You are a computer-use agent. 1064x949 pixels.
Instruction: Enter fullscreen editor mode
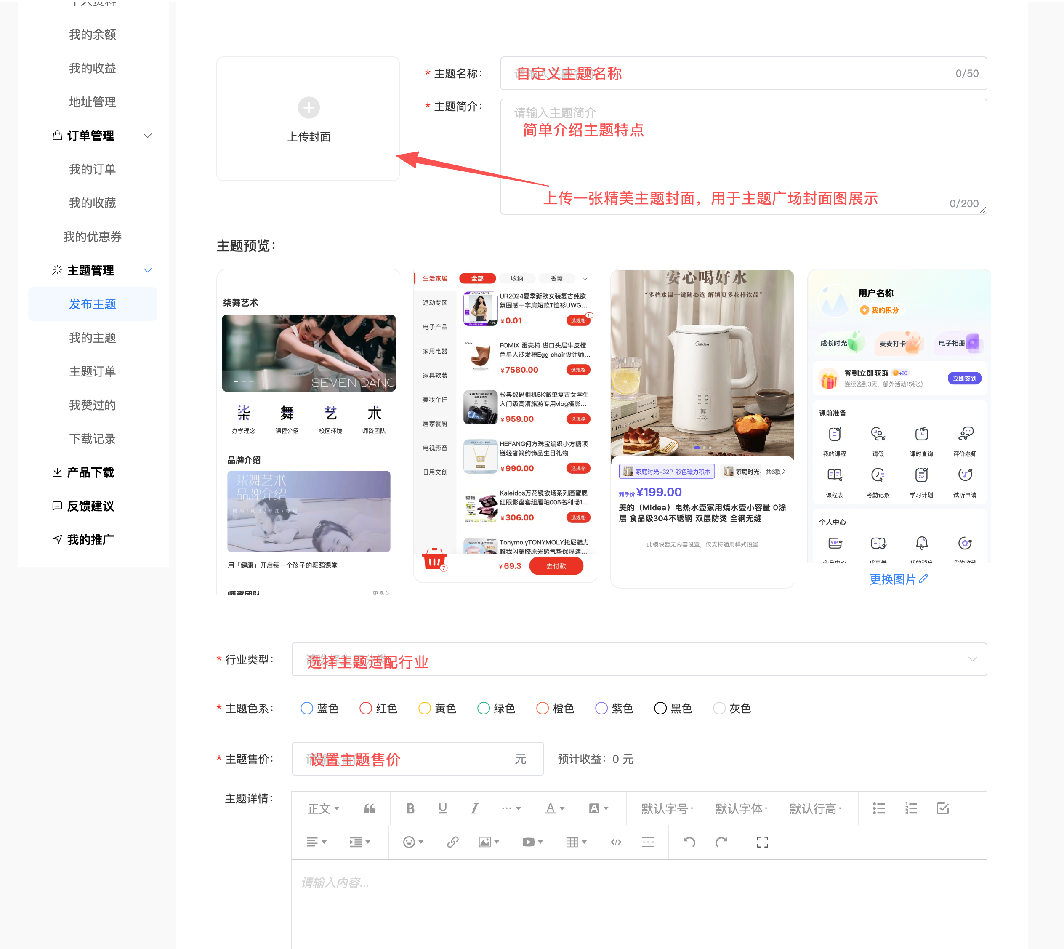(762, 842)
